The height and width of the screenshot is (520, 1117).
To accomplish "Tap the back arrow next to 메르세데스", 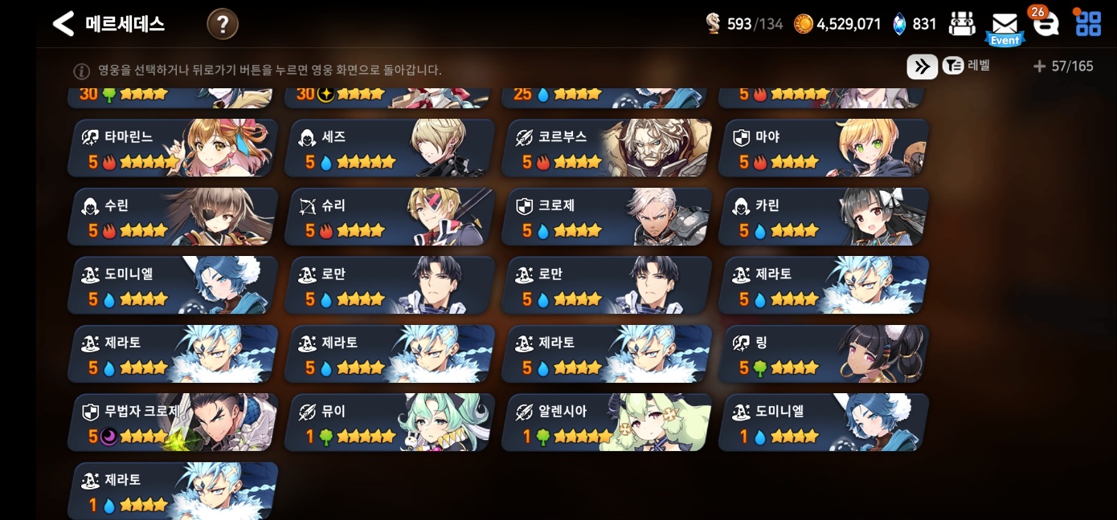I will (63, 24).
